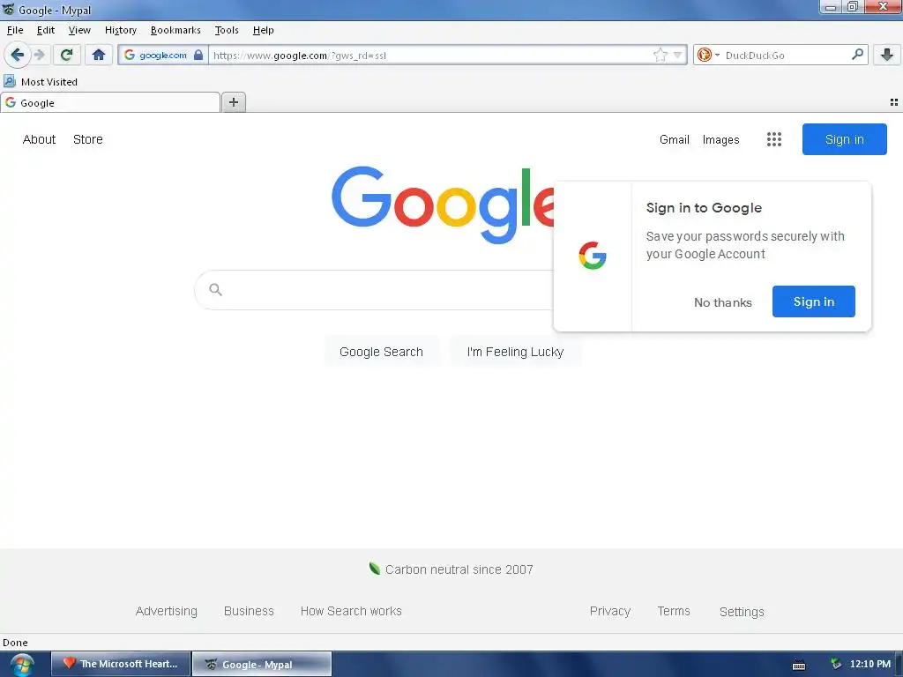
Task: Open the Help menu
Action: 263,30
